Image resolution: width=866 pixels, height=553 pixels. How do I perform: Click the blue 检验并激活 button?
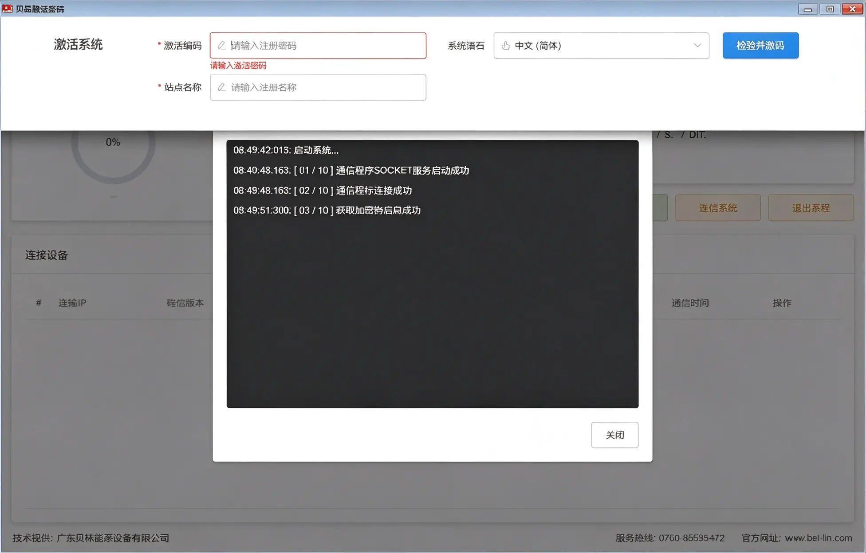tap(760, 46)
